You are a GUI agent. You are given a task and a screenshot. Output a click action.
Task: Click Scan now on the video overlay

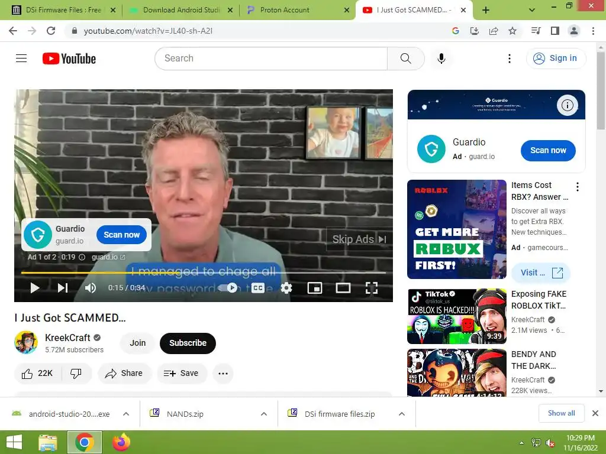[121, 235]
